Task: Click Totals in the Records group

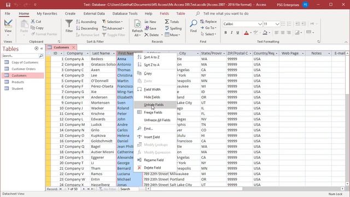Action: 172,22
